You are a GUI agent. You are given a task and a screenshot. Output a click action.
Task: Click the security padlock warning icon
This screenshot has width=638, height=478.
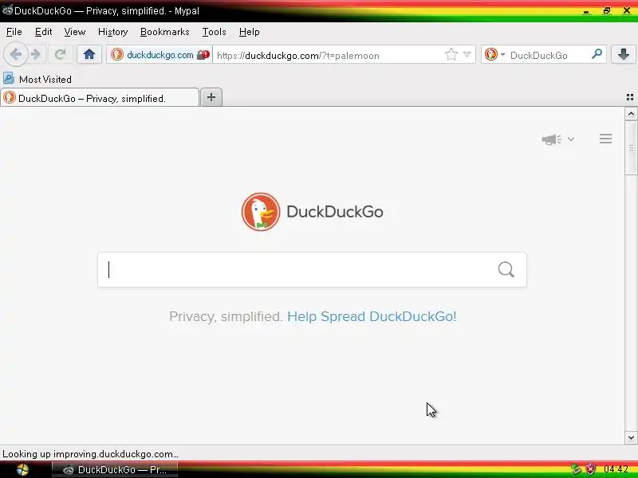pyautogui.click(x=203, y=54)
